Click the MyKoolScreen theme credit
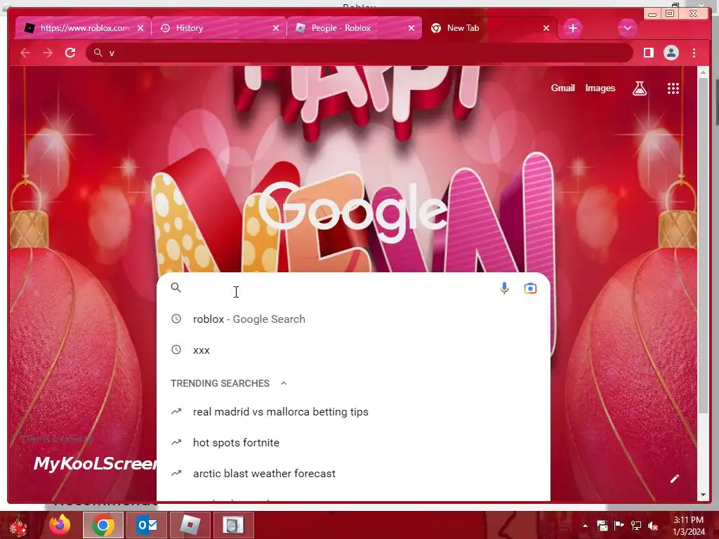The image size is (719, 539). tap(94, 463)
